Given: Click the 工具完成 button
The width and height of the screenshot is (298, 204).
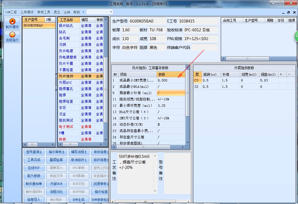Looking at the screenshot, I should (34, 160).
